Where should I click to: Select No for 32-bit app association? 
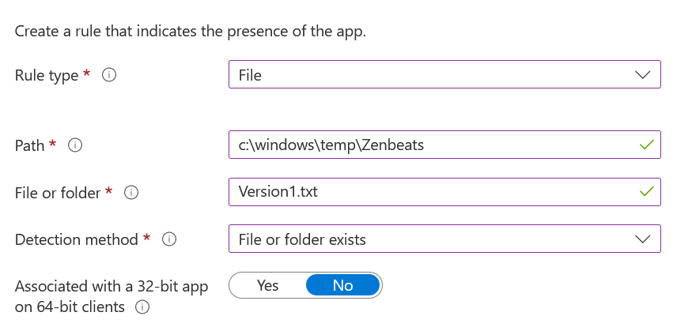342,285
